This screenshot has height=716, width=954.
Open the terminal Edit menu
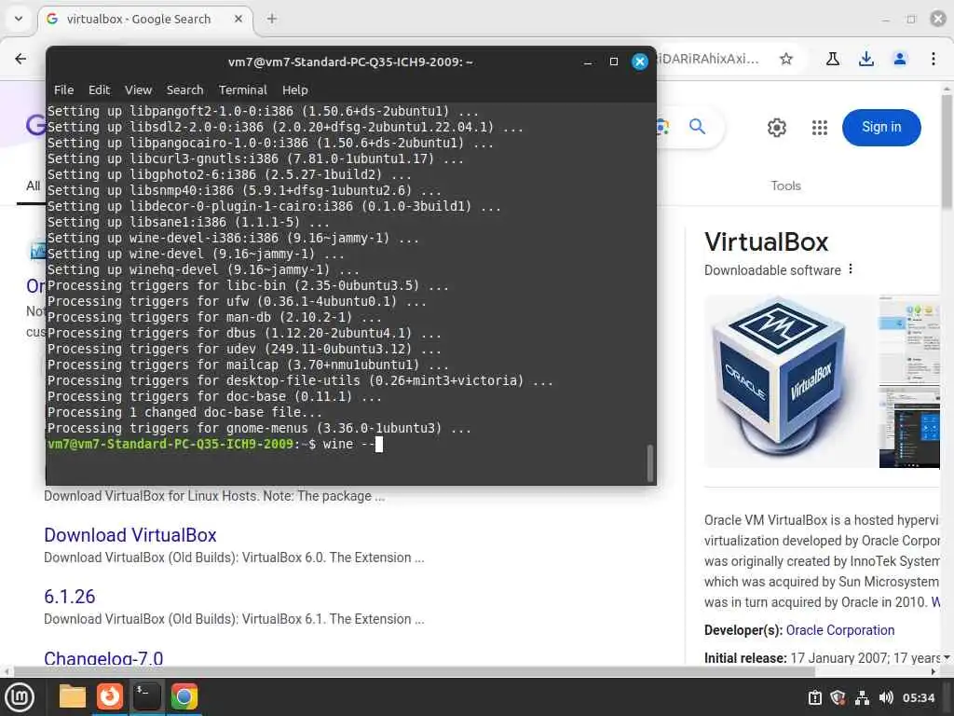99,90
